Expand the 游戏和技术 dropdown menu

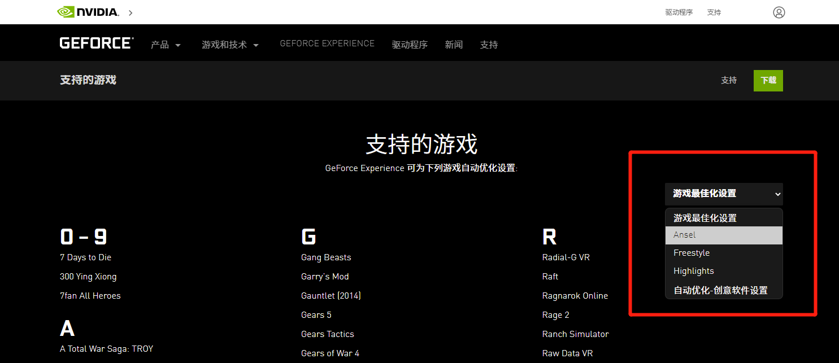(x=230, y=45)
